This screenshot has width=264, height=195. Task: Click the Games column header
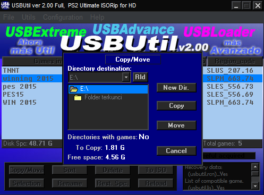[x=33, y=61]
